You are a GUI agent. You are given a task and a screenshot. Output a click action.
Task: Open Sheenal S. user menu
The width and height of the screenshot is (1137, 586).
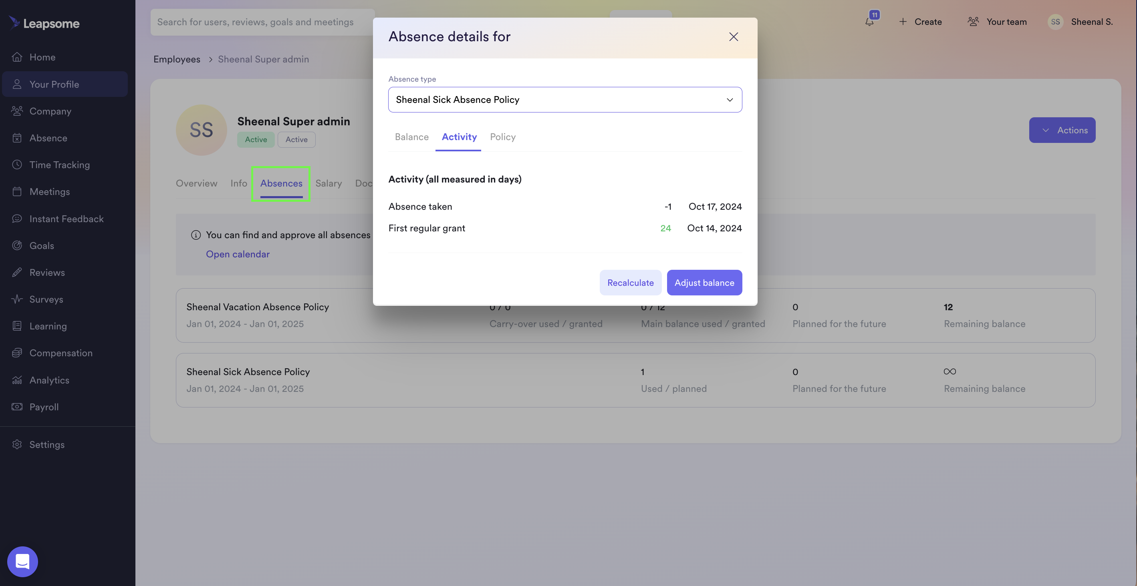coord(1081,22)
